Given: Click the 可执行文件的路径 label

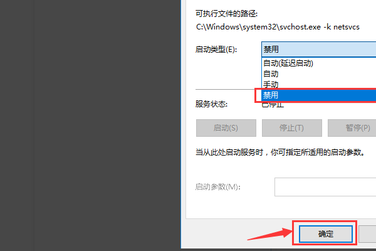Looking at the screenshot, I should point(226,14).
